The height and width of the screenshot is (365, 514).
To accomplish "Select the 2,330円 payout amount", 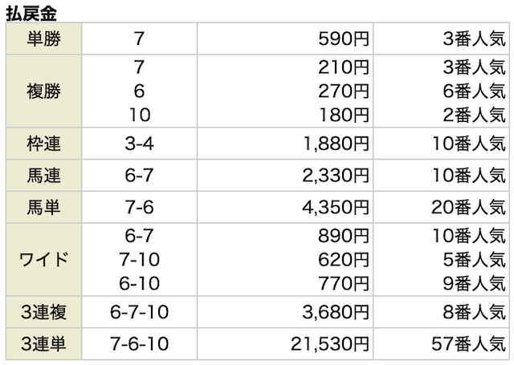I will pos(334,175).
